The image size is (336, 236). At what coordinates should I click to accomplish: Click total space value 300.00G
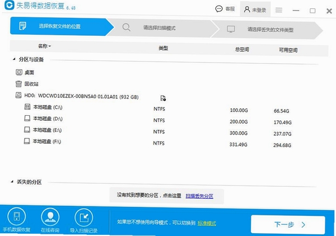coord(239,133)
